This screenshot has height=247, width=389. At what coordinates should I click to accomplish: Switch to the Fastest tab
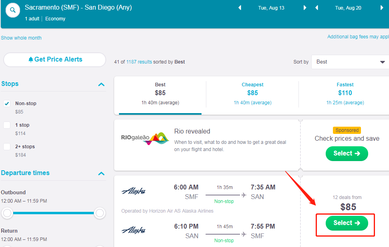click(x=345, y=93)
